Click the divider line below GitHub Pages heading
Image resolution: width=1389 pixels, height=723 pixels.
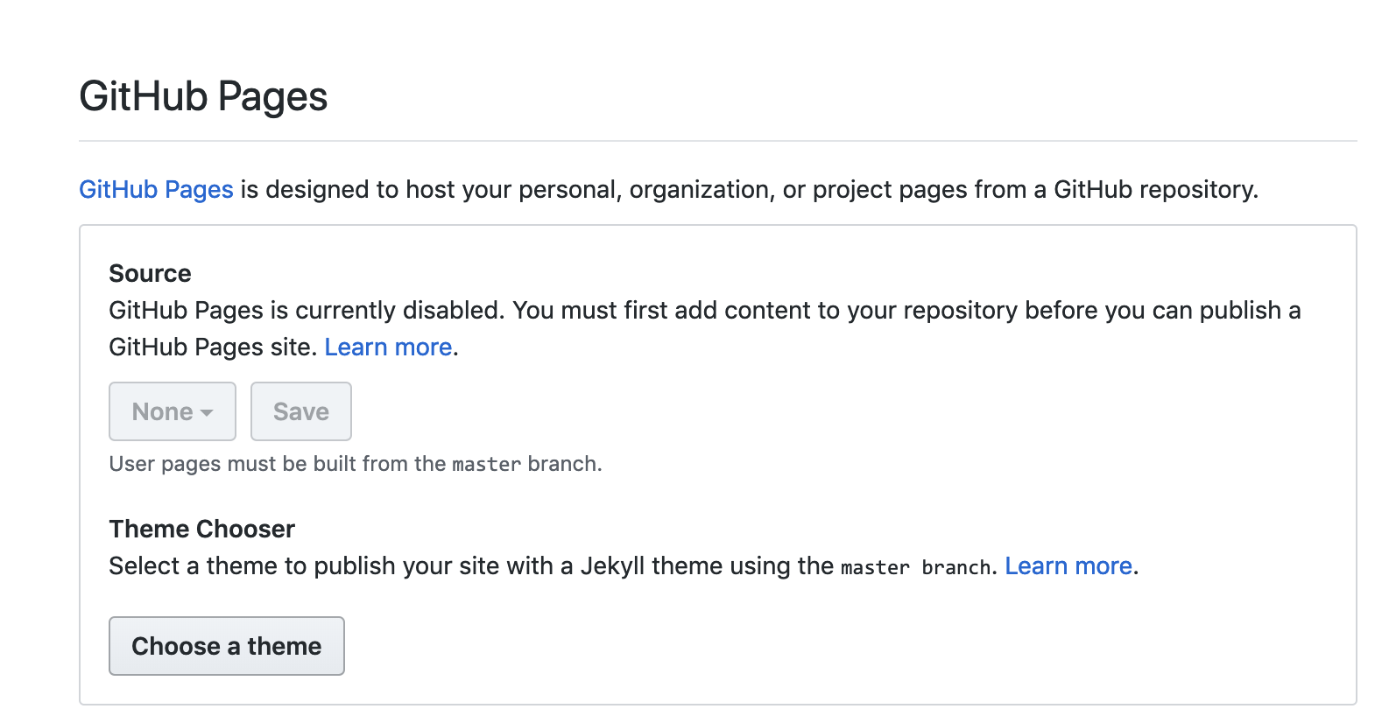click(718, 141)
